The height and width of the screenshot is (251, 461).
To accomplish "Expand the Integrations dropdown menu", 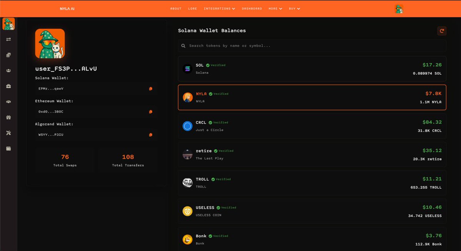I will click(219, 9).
